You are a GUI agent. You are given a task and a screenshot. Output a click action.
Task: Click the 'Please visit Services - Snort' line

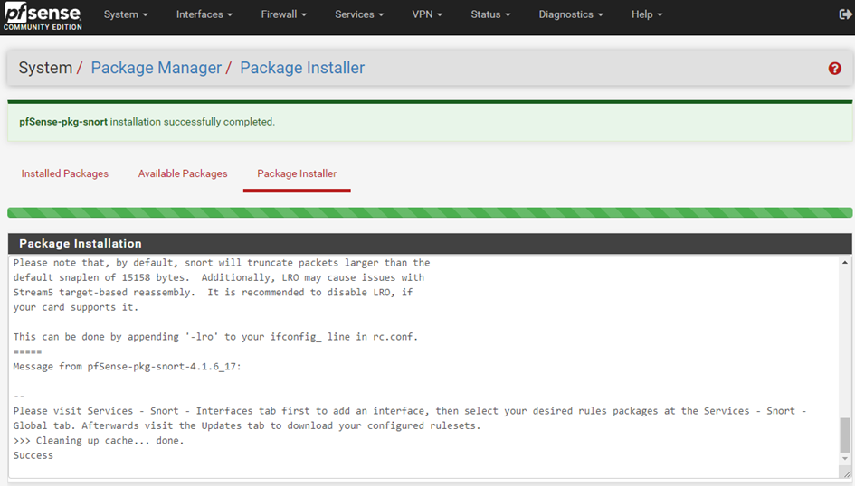pyautogui.click(x=410, y=411)
